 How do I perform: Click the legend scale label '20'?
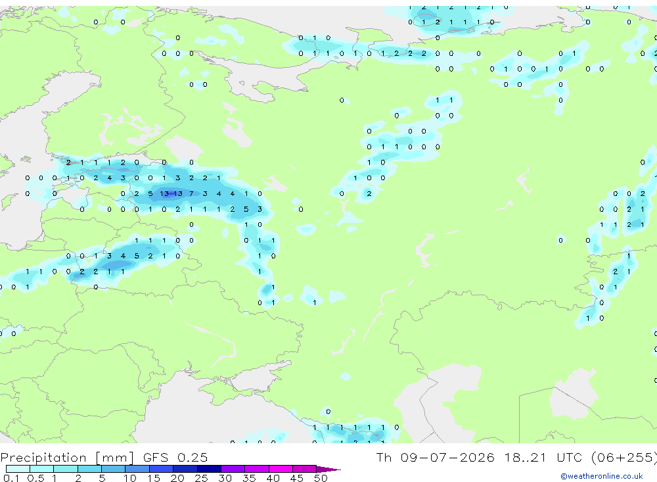[177, 478]
